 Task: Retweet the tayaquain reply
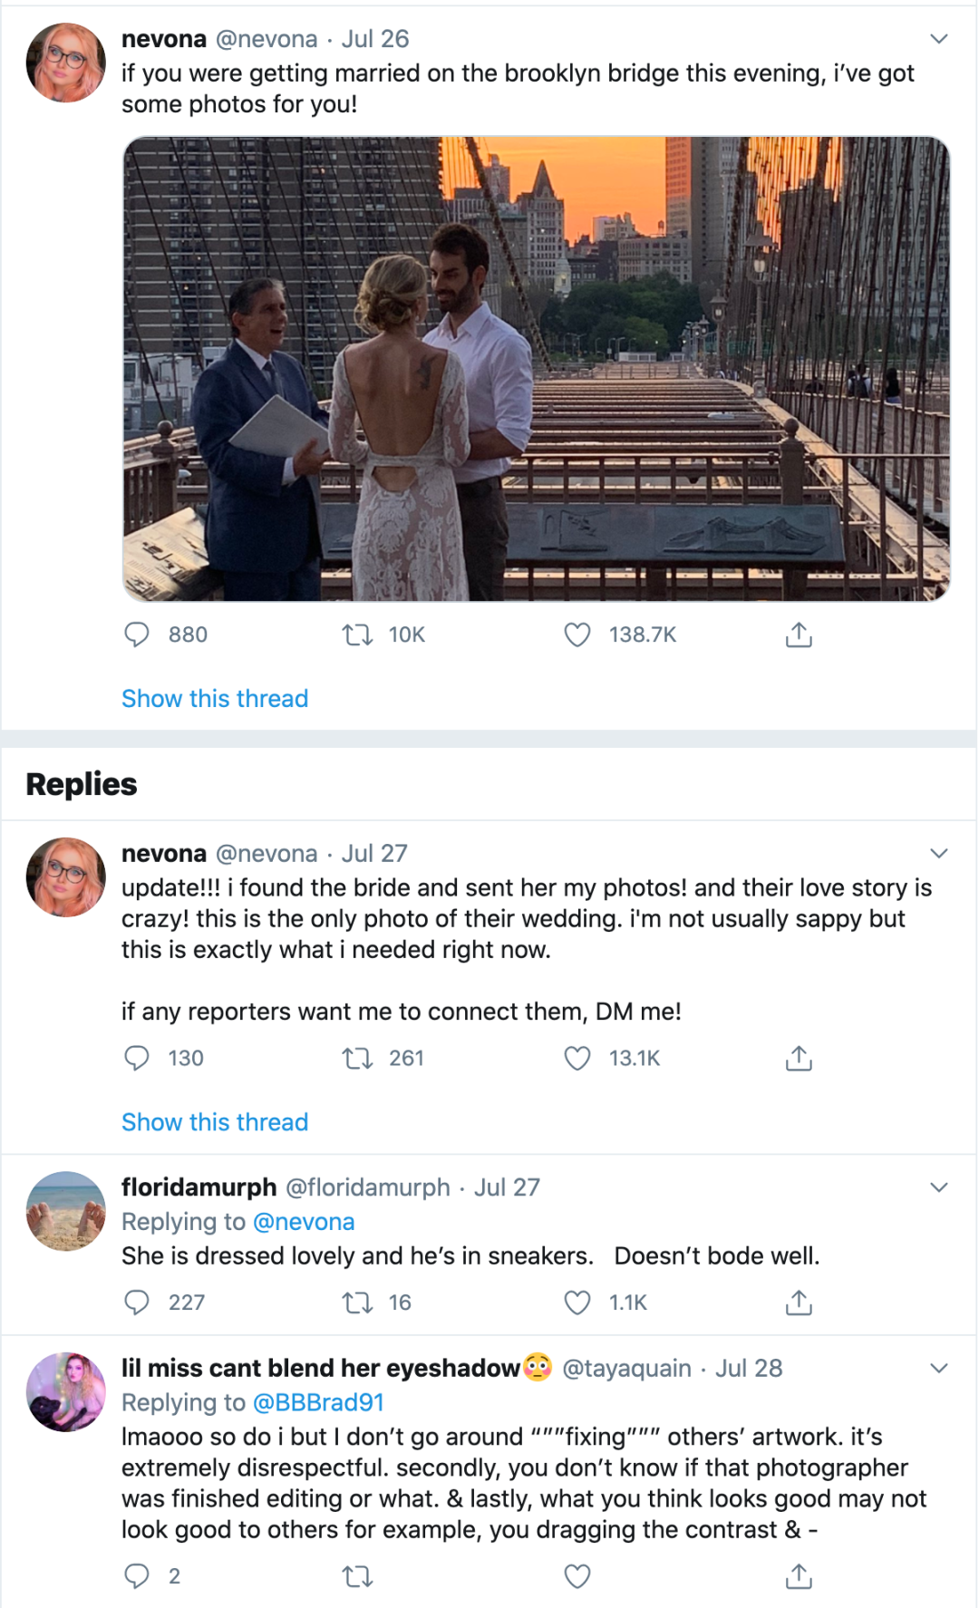pyautogui.click(x=357, y=1576)
